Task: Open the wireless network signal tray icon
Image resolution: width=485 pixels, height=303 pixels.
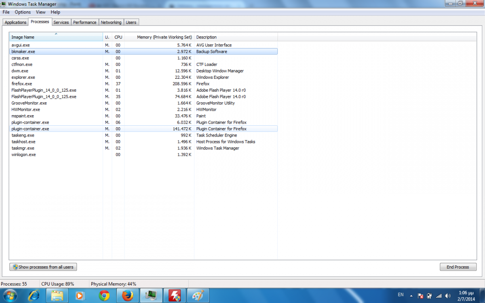Action: [x=438, y=295]
